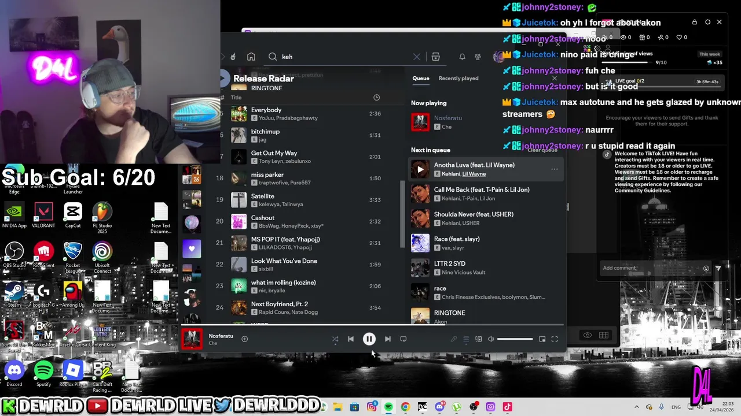Select the bitchimup track row
The width and height of the screenshot is (741, 416).
click(x=307, y=135)
